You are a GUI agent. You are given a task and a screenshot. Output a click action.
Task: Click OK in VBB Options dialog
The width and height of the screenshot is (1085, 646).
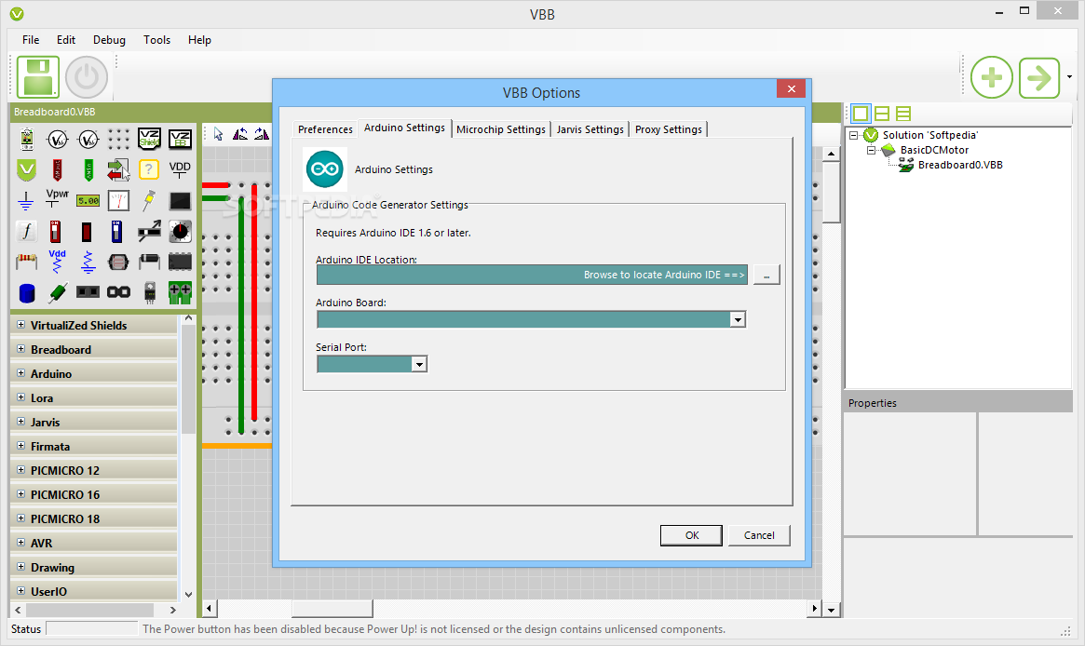pyautogui.click(x=691, y=535)
